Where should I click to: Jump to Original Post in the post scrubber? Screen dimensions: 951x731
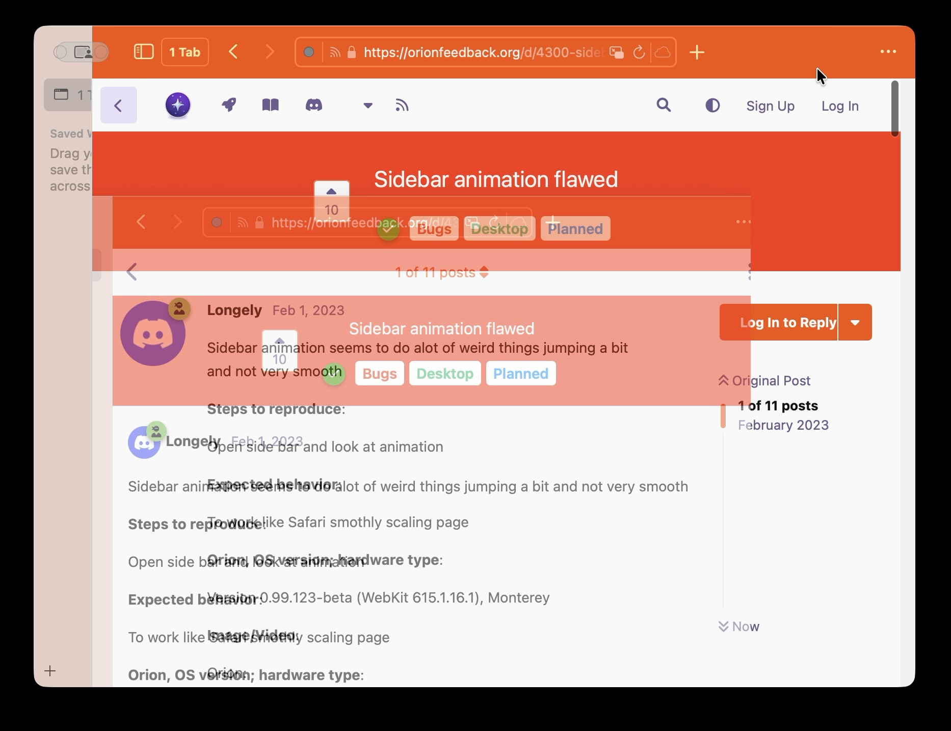click(764, 381)
